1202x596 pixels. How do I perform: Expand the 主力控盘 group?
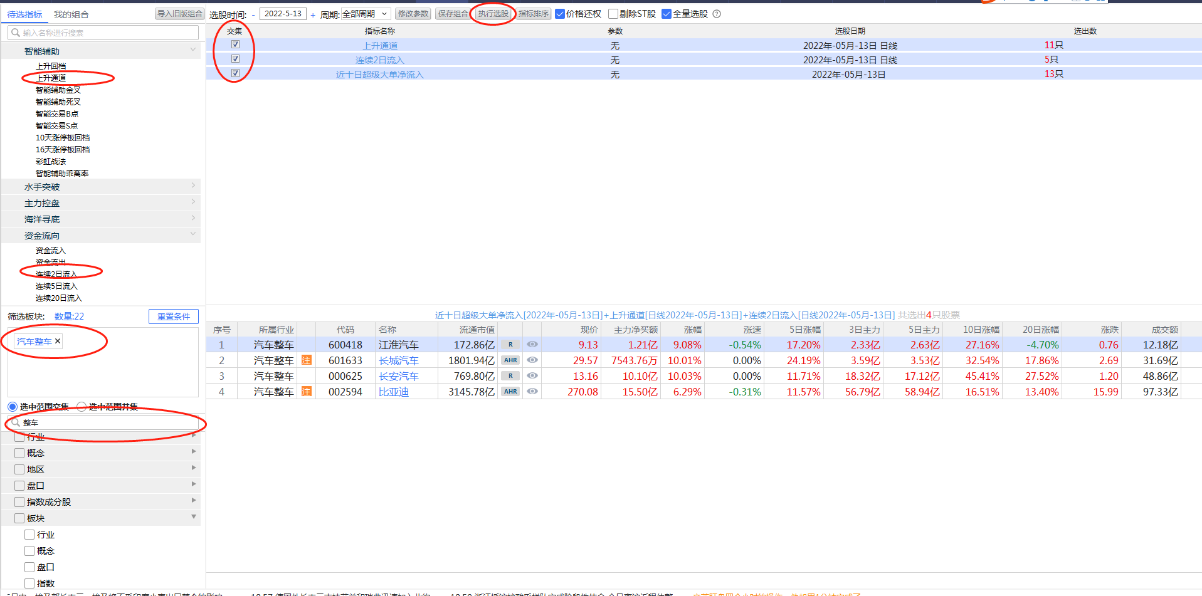point(193,202)
